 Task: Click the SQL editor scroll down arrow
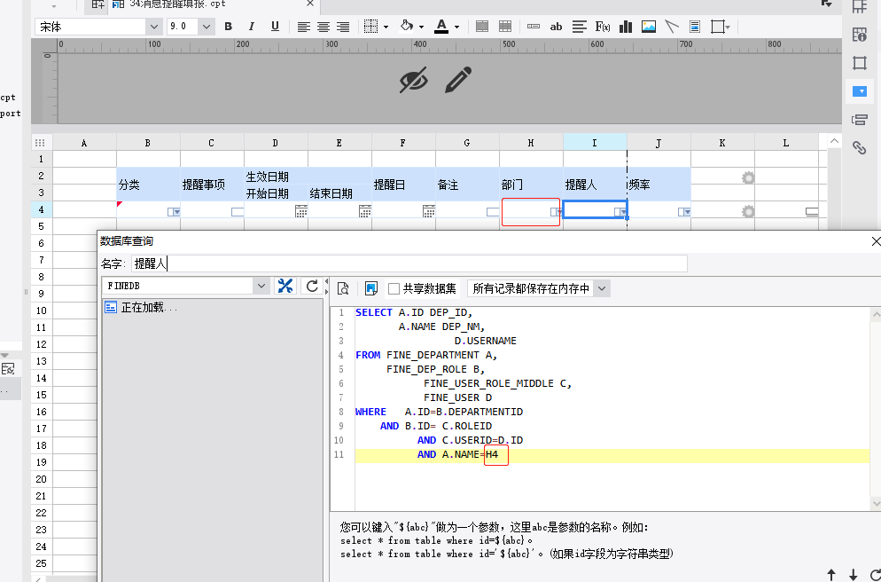[x=876, y=503]
